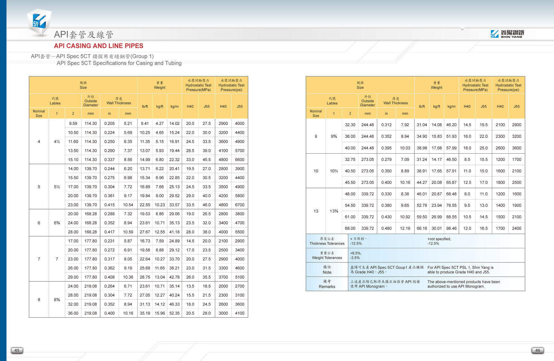The height and width of the screenshot is (361, 554).
Task: Click the 5½ label cell in the left table
Action: click(x=57, y=187)
